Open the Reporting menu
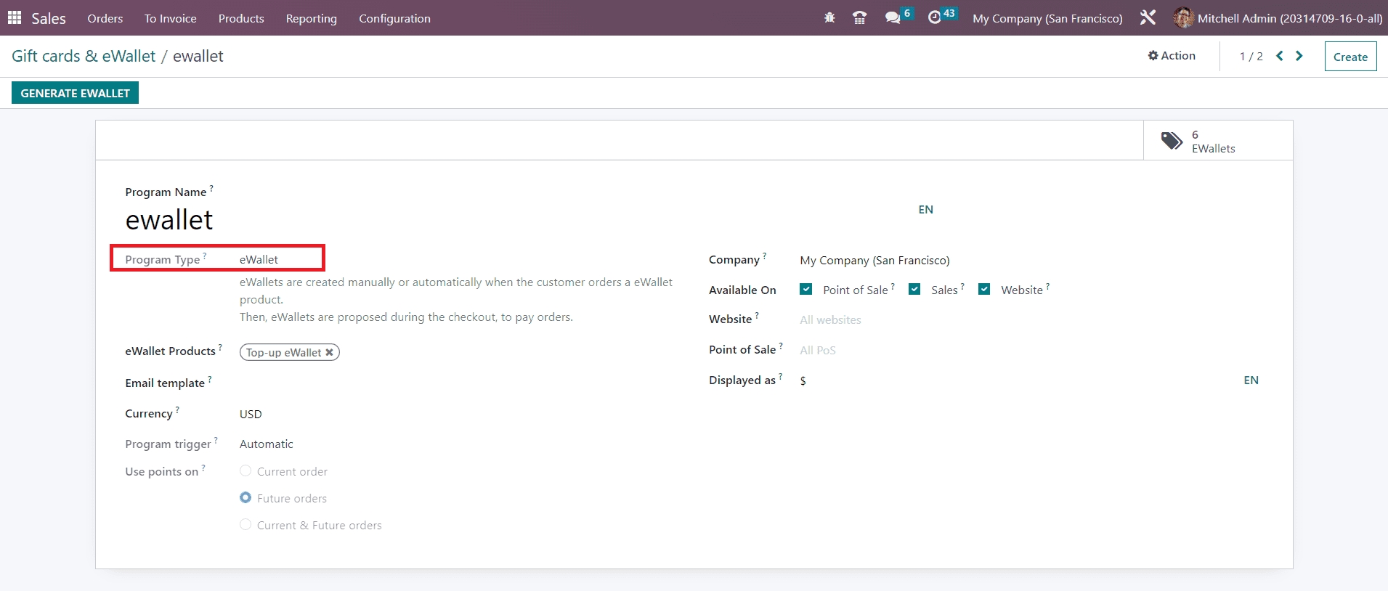 click(311, 18)
